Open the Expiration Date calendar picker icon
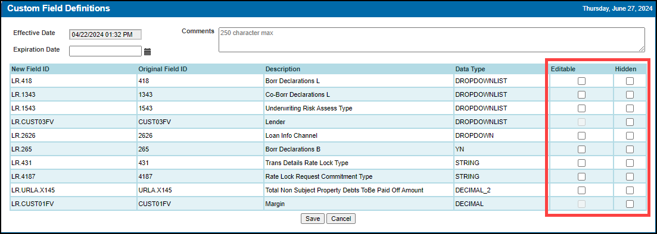657x234 pixels. point(147,52)
